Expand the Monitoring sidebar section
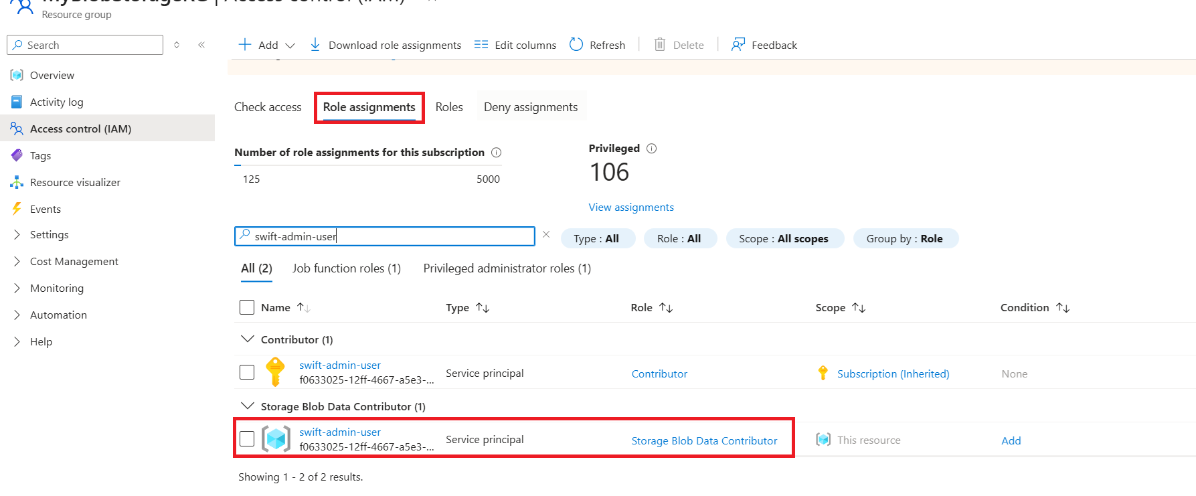 point(17,288)
